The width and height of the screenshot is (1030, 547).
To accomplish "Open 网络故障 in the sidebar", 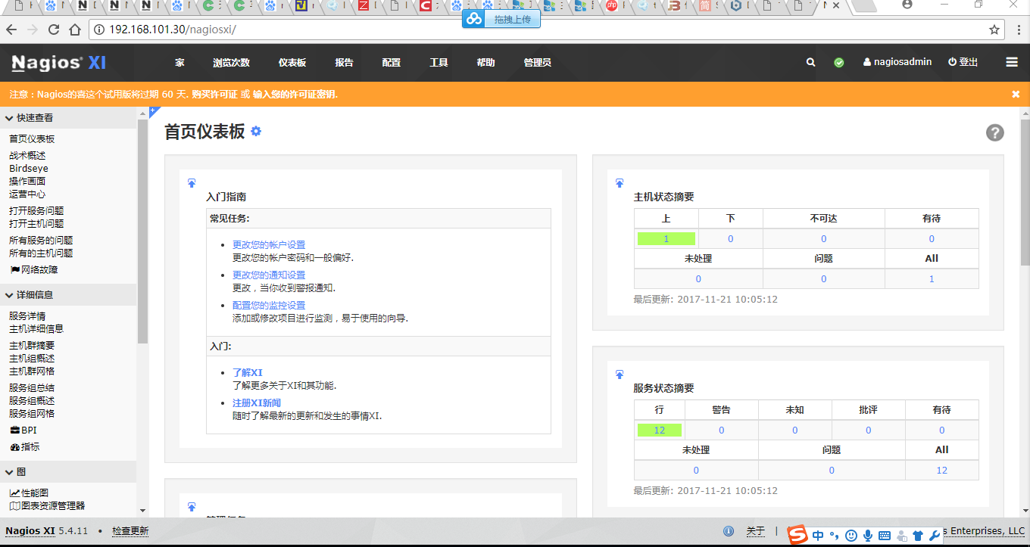I will (34, 270).
